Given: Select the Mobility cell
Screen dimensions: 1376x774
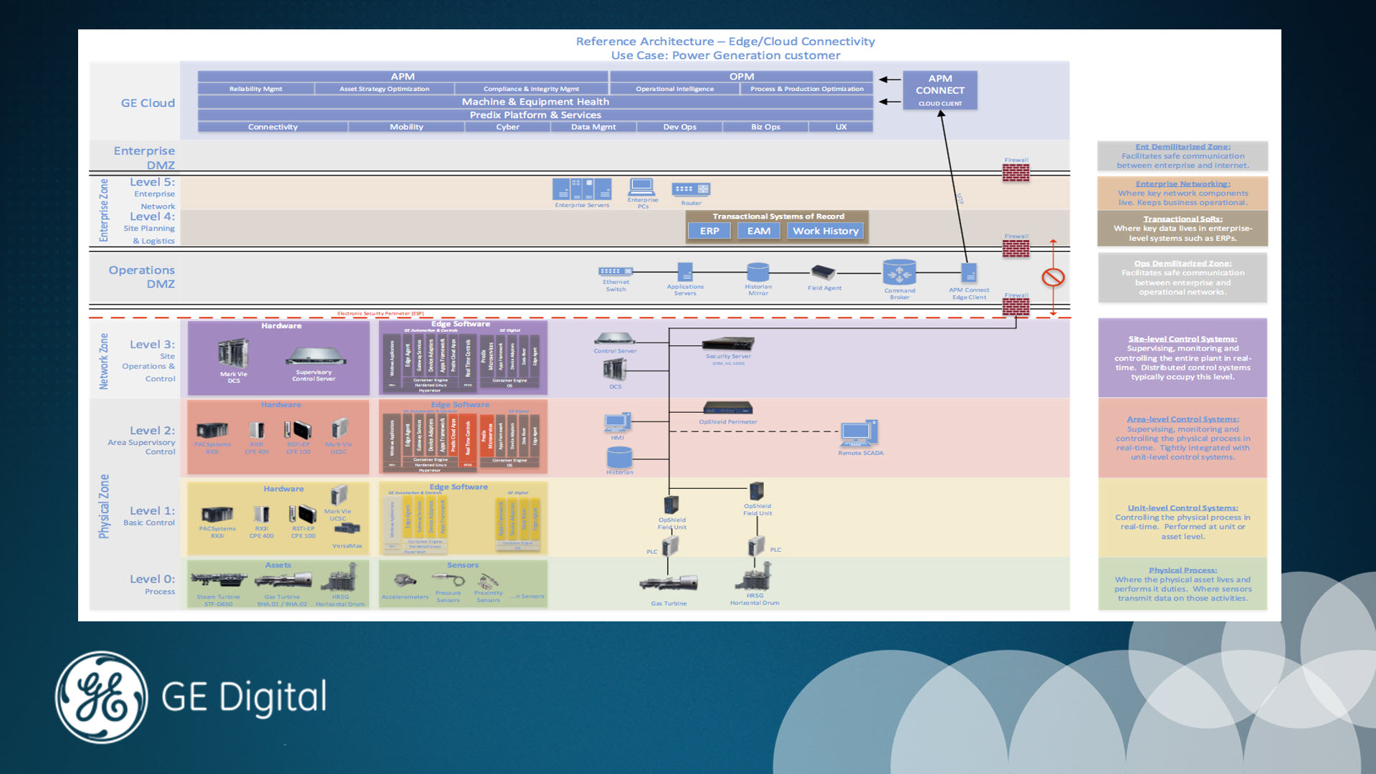Looking at the screenshot, I should point(406,127).
